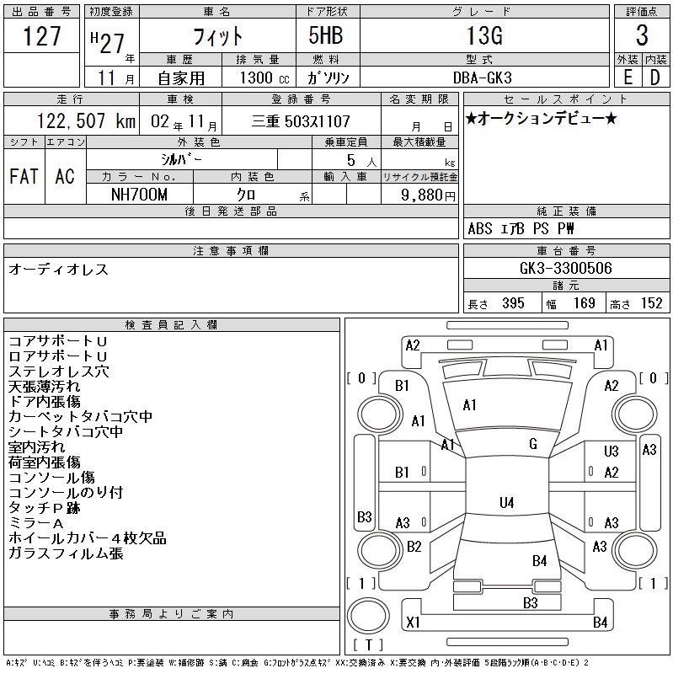Click the overall grade score 3
Viewport: 673px width, 679px height.
(x=641, y=37)
